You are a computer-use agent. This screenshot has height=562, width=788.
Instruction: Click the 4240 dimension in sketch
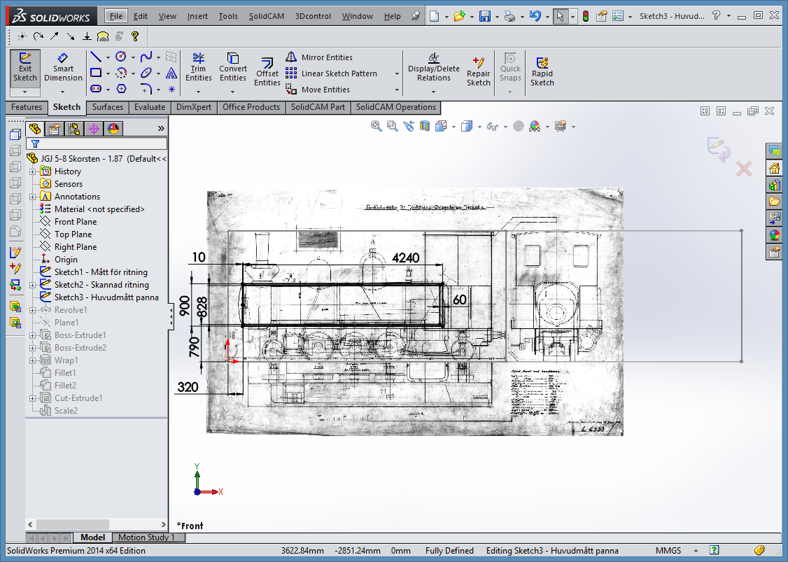click(x=406, y=258)
